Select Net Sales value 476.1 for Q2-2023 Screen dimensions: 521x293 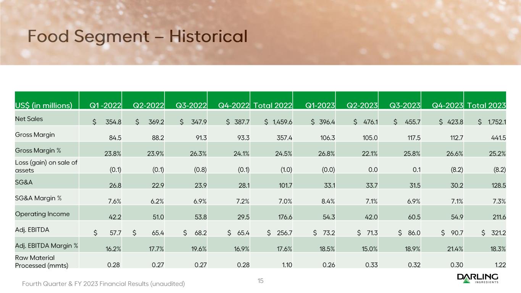pos(370,122)
